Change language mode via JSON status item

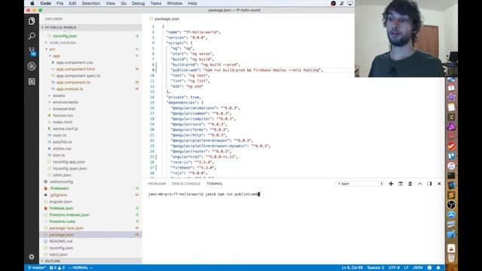(x=417, y=268)
